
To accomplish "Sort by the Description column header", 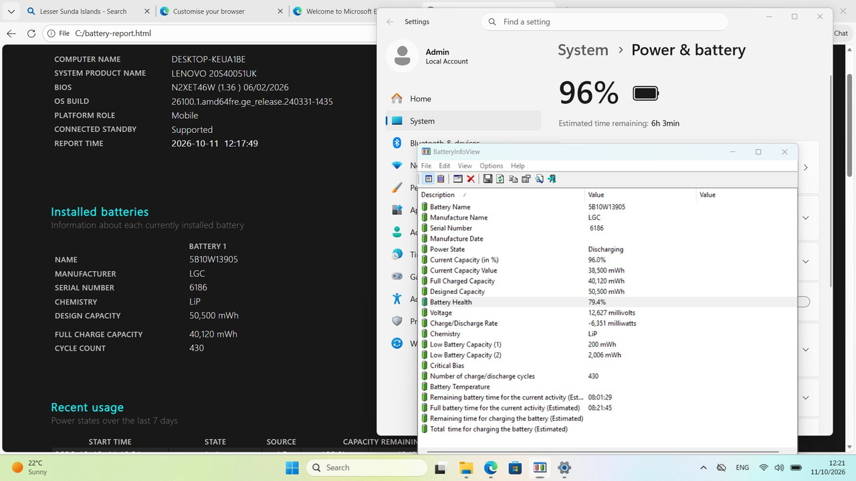I will pyautogui.click(x=501, y=194).
